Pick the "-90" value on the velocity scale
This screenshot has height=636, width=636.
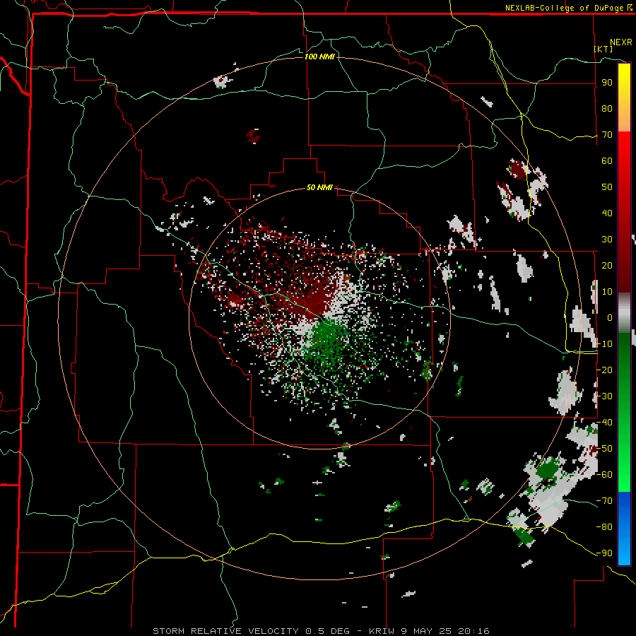tap(604, 553)
